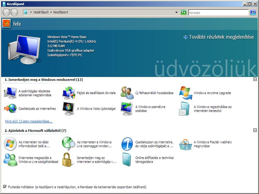Open the address bar history dropdown arrow
The width and height of the screenshot is (259, 194).
[176, 13]
